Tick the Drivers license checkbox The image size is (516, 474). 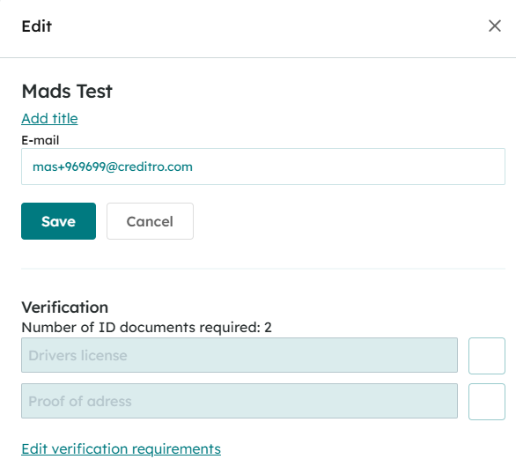tap(487, 356)
